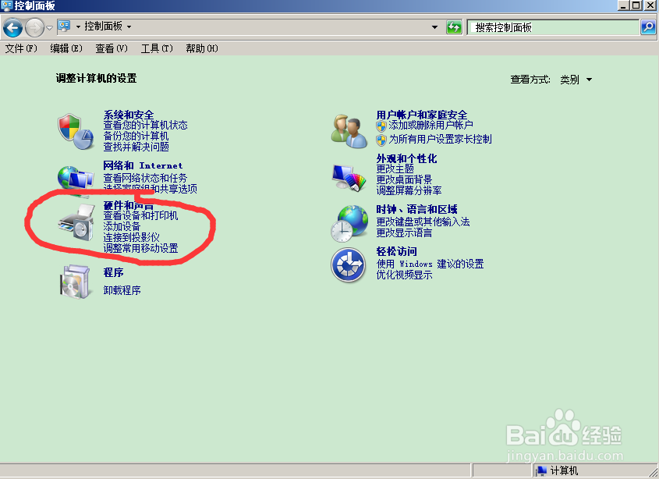659x479 pixels.
Task: Click the 查看设备和打印机 link
Action: [x=141, y=215]
